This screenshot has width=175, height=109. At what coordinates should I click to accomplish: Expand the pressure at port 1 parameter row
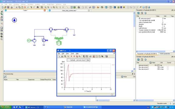139,18
